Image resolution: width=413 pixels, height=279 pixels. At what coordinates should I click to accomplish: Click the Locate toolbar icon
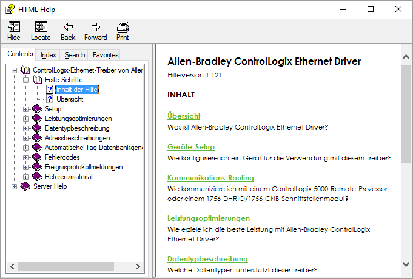click(41, 27)
